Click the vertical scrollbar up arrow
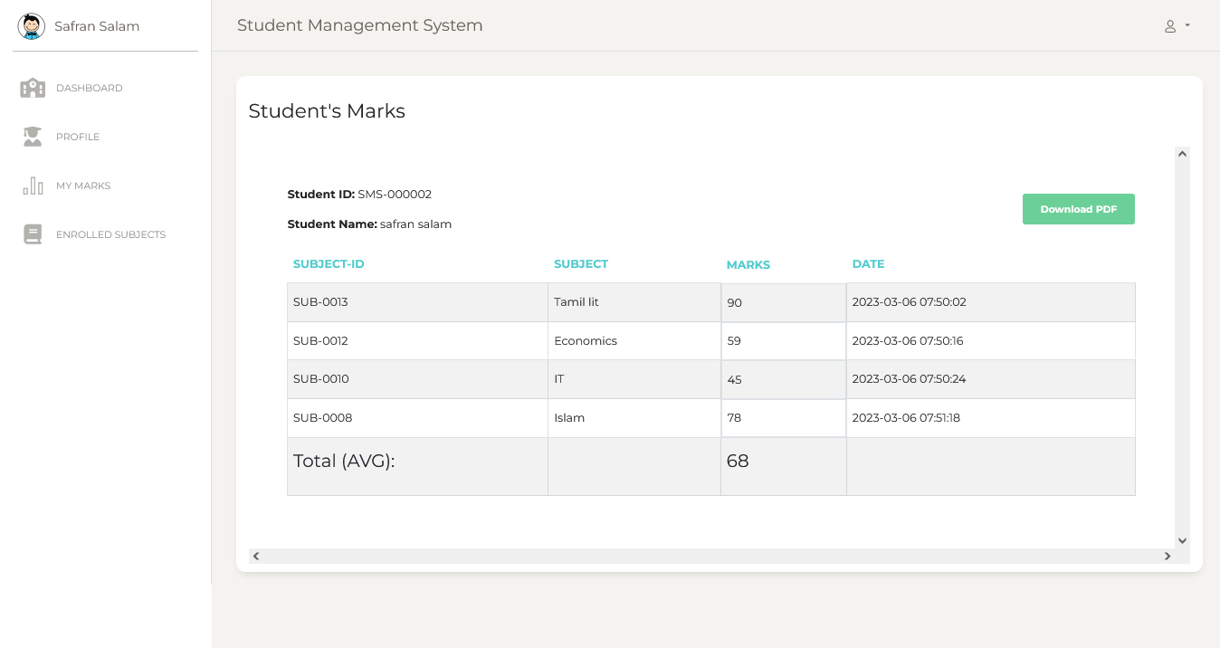 click(x=1182, y=153)
